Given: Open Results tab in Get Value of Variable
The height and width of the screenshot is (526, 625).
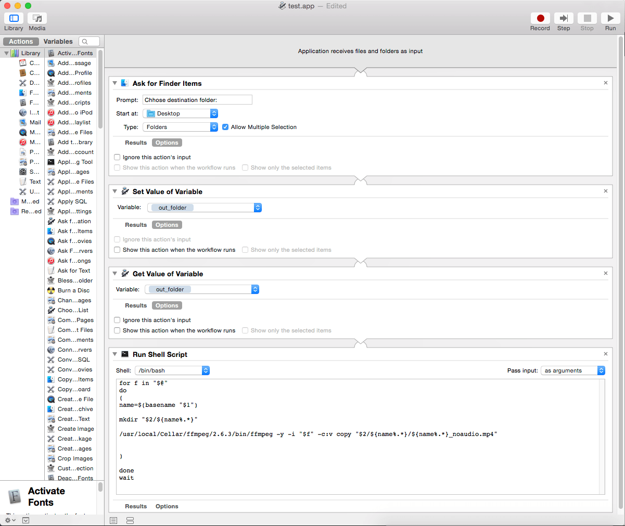Looking at the screenshot, I should [136, 305].
